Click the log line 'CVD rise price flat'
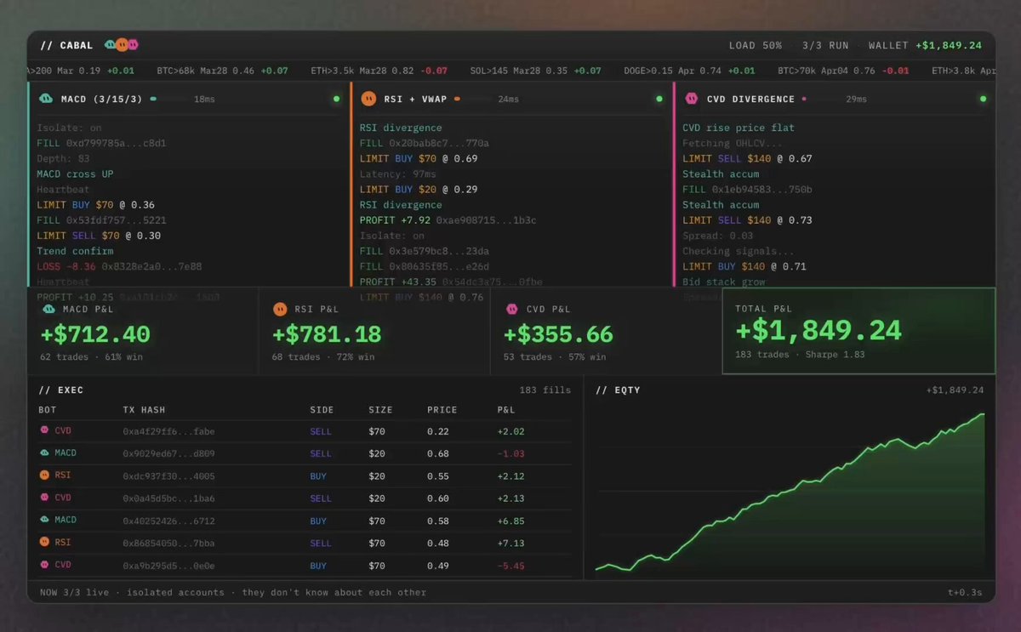 tap(739, 128)
